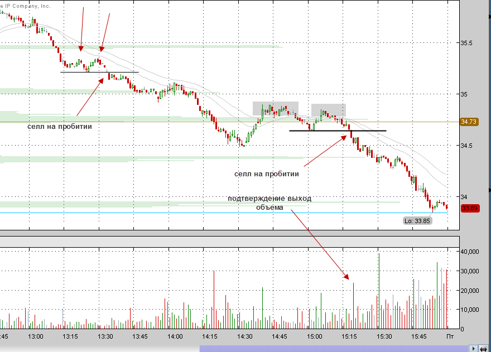491x352 pixels.
Task: Click the 13:15 time axis label
Action: pyautogui.click(x=70, y=336)
